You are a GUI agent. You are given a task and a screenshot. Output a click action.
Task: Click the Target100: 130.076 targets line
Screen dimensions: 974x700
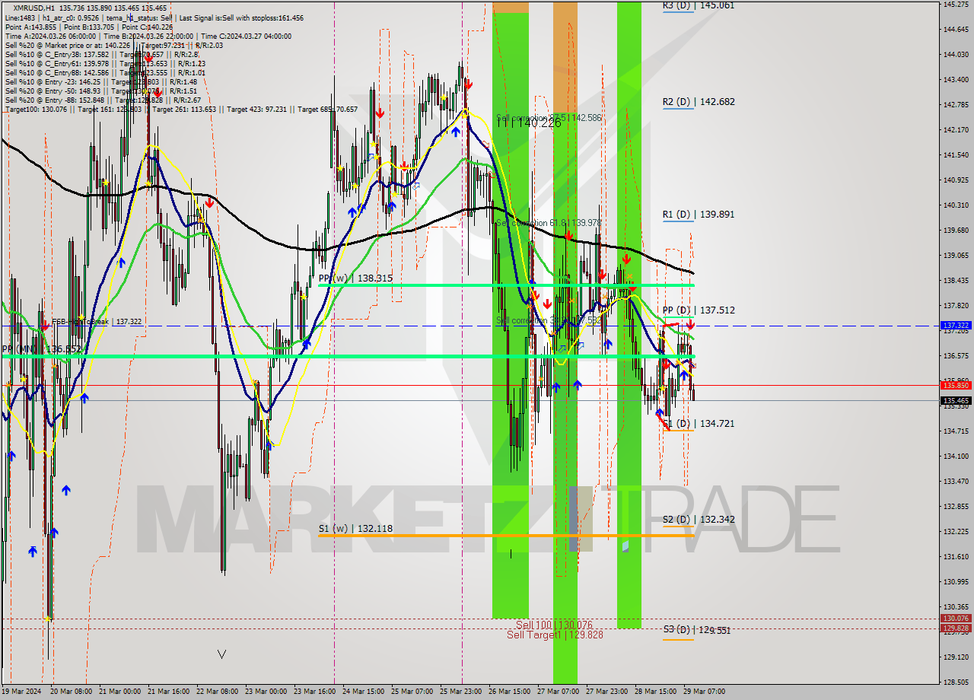181,109
